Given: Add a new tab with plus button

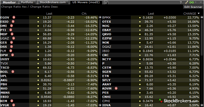Looking at the screenshot, I should coord(106,3).
